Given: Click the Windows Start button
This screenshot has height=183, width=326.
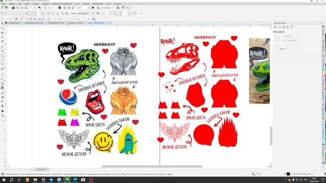Looking at the screenshot, I should click(4, 179).
